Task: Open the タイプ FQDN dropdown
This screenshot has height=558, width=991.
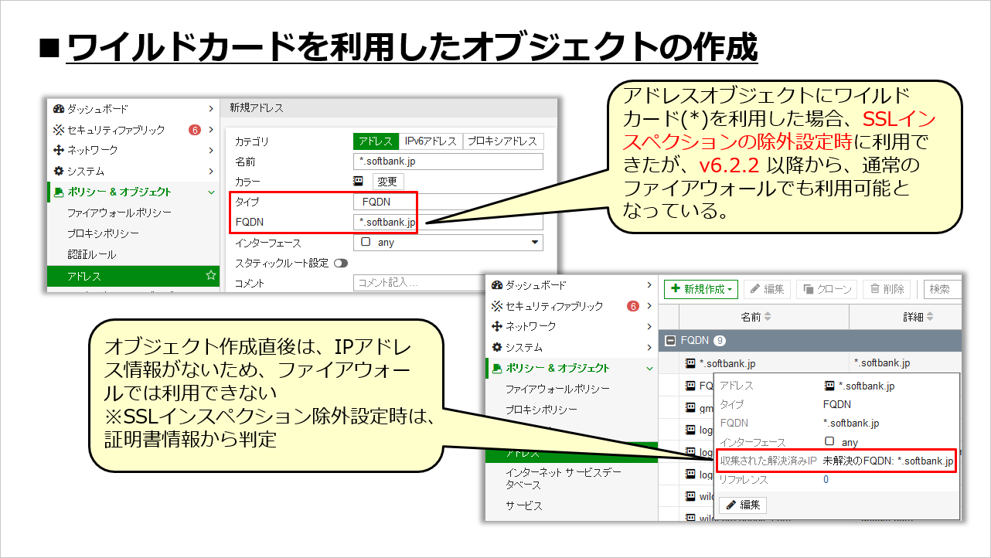Action: tap(448, 202)
